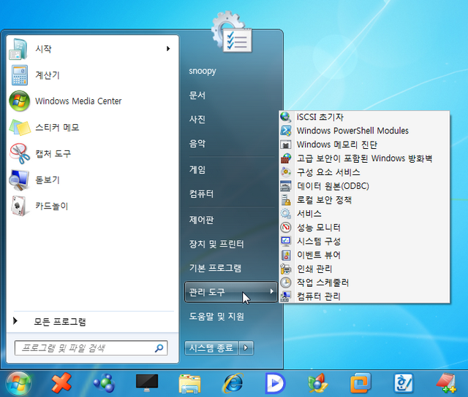The width and height of the screenshot is (468, 397).
Task: Select '이벤트 뷰어' text entry
Action: coord(319,255)
